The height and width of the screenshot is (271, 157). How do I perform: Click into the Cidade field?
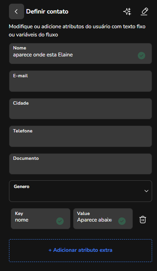80,109
